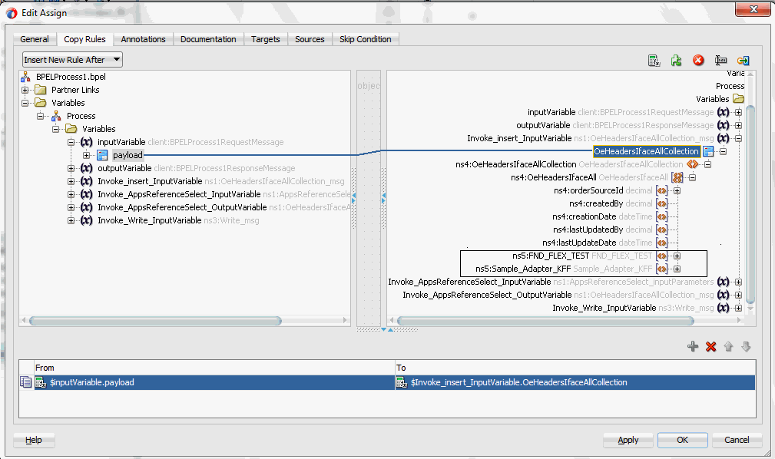Click the BPELProcess1.bpel process icon
Viewport: 775px width, 459px height.
tap(25, 77)
